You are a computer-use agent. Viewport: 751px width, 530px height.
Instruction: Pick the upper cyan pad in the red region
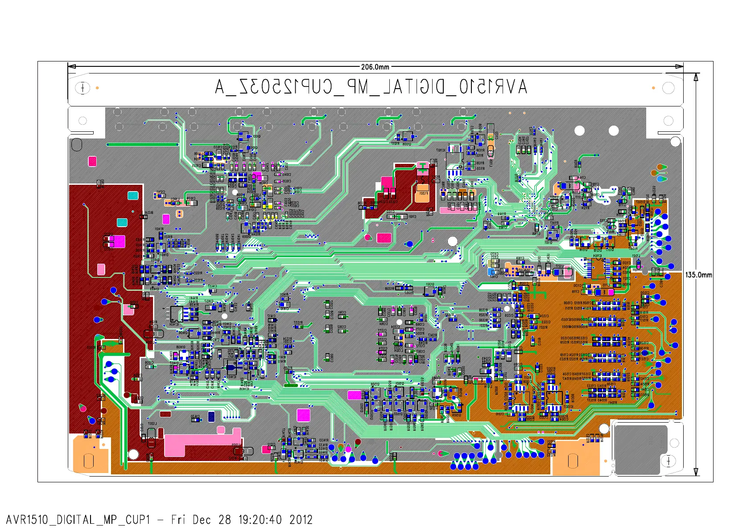pyautogui.click(x=133, y=196)
